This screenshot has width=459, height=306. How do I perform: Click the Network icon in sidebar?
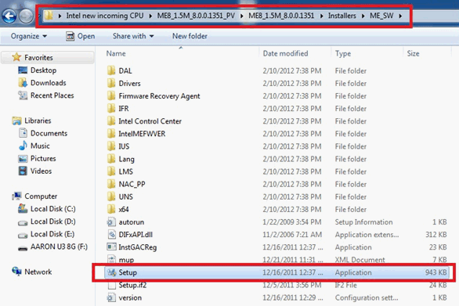[x=16, y=272]
